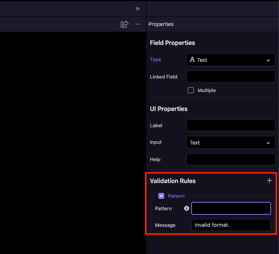Click the Validation Rules section heading
Viewport: 279px width, 254px height.
pyautogui.click(x=173, y=181)
